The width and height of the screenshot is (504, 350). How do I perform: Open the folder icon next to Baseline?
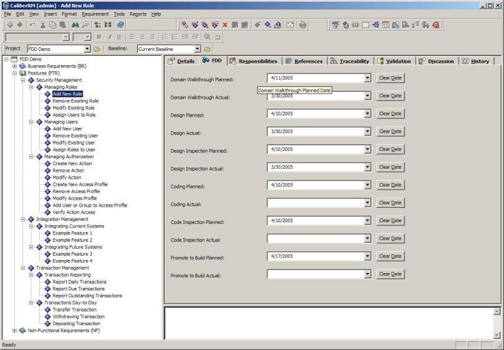(x=208, y=49)
